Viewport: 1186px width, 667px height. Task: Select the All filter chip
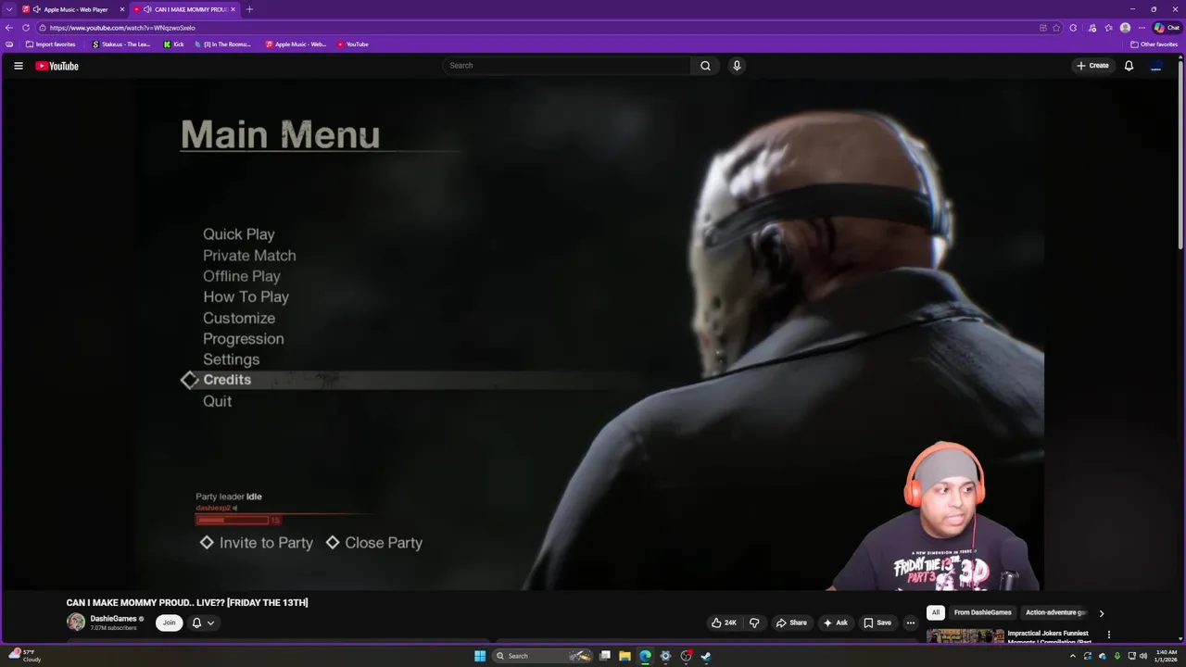pos(936,612)
